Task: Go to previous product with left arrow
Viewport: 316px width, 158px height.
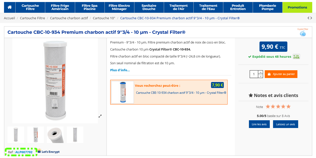Action: pyautogui.click(x=308, y=18)
